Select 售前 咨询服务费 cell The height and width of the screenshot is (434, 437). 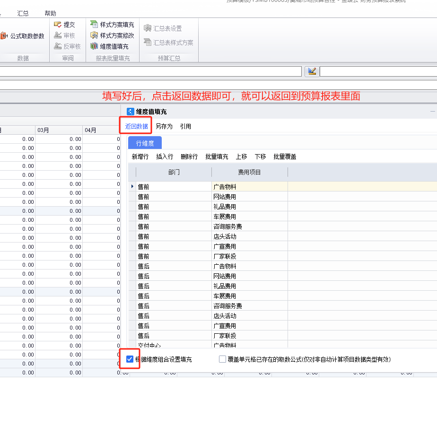pos(249,226)
